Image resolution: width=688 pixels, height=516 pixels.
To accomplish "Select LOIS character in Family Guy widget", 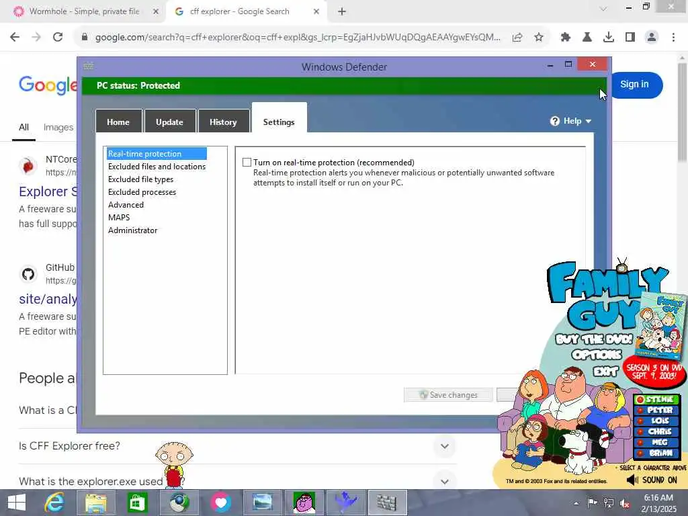I will coord(657,421).
